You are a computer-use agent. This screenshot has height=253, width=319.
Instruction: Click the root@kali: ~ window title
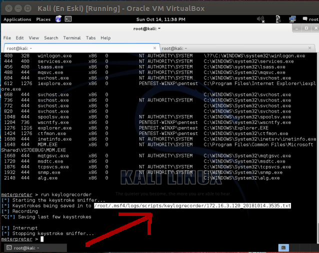[147, 28]
